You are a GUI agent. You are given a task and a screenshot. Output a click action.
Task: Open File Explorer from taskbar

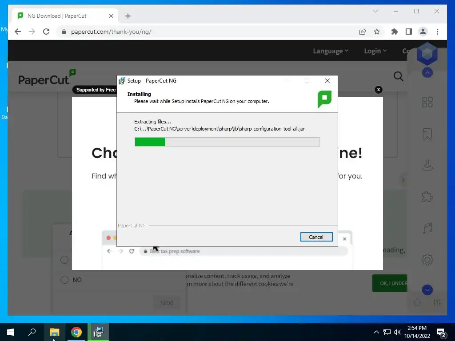tap(54, 332)
